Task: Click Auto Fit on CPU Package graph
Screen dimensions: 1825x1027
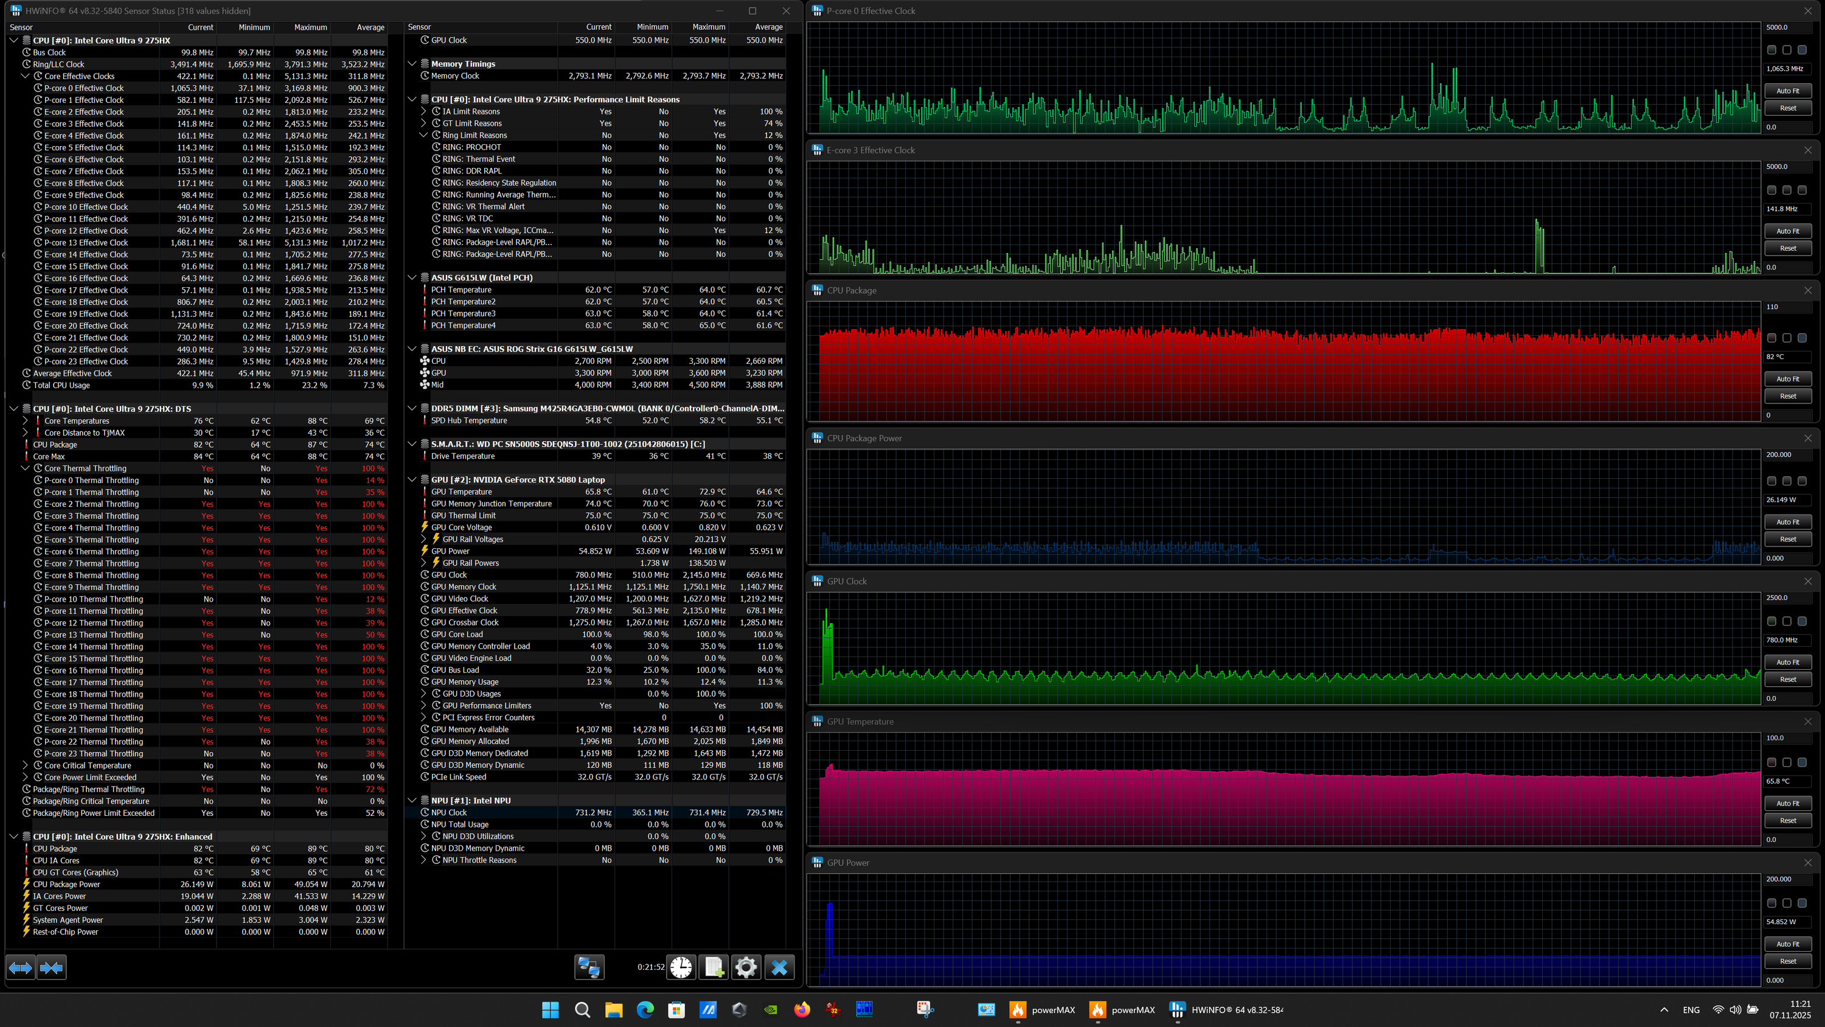Action: pos(1787,379)
